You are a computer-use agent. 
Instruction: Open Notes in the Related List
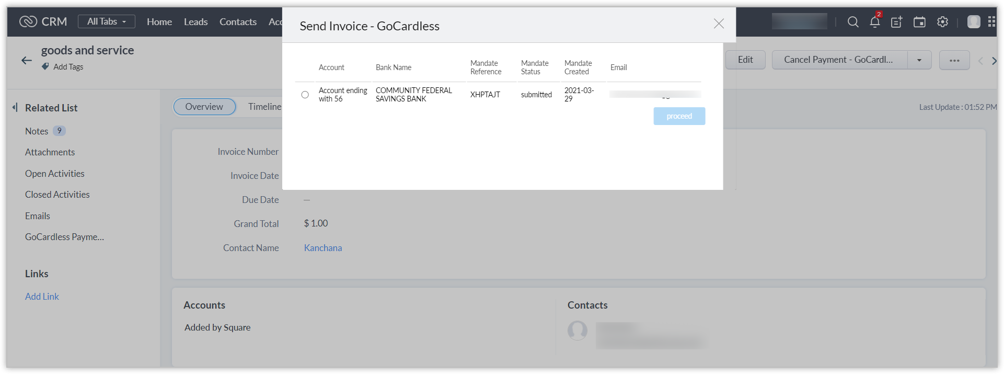37,131
